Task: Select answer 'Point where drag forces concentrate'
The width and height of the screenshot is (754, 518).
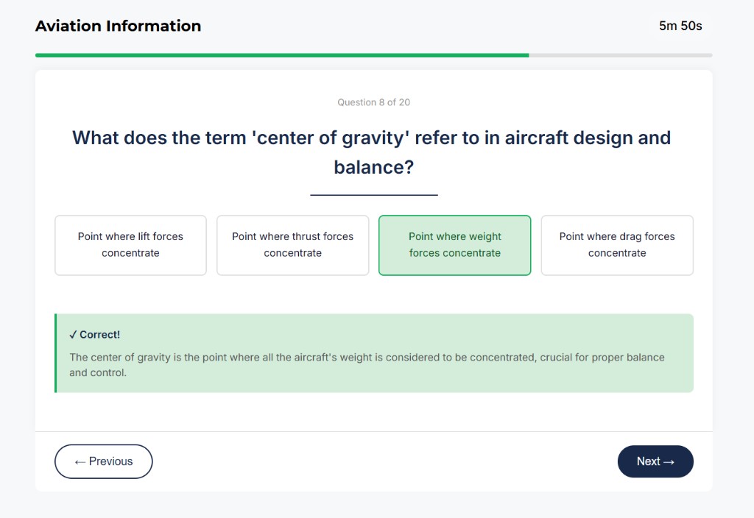Action: (617, 245)
